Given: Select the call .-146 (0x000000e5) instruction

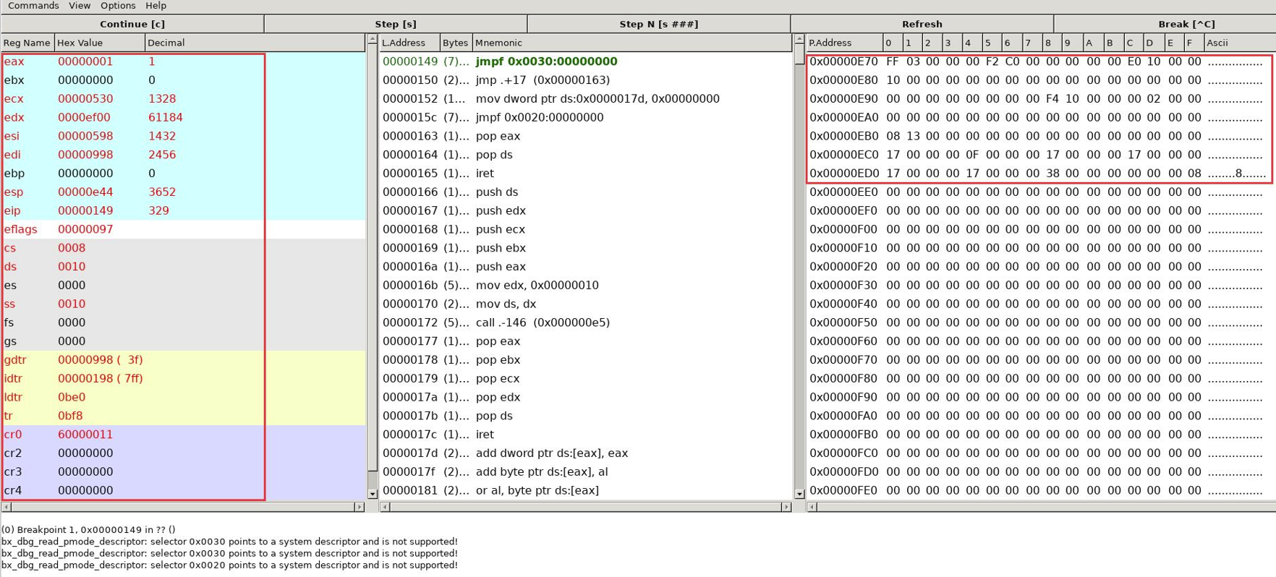Looking at the screenshot, I should coord(585,323).
